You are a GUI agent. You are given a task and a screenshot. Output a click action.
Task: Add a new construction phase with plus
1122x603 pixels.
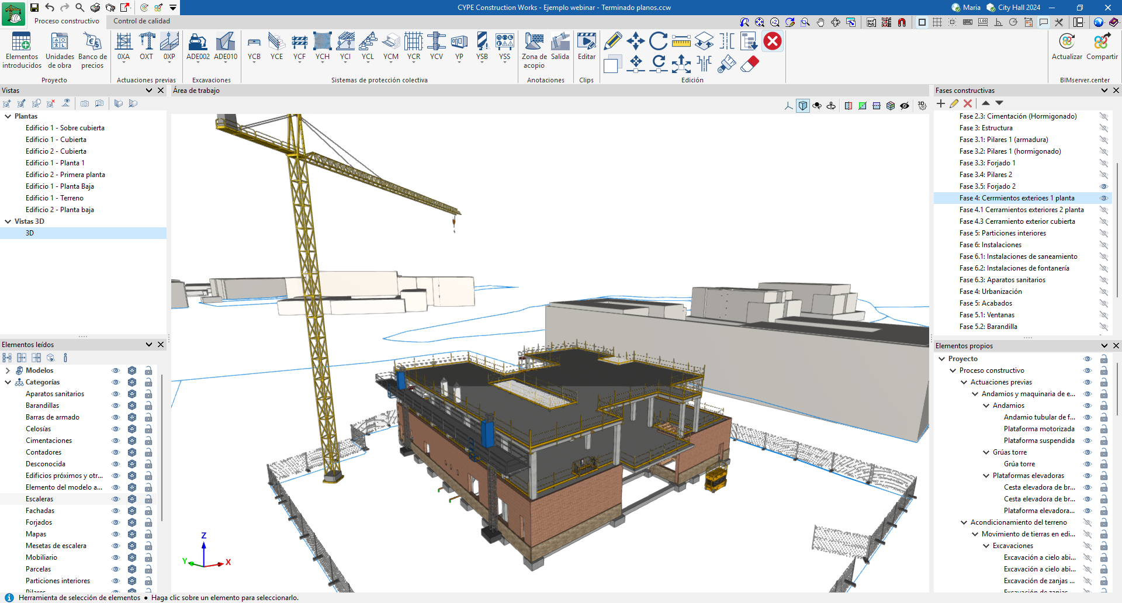940,103
